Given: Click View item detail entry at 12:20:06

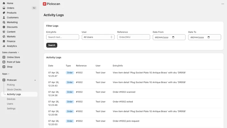Looking at the screenshot, I should pos(149,111).
